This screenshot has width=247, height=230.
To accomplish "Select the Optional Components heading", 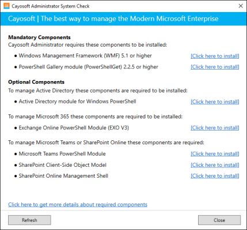I will click(36, 82).
